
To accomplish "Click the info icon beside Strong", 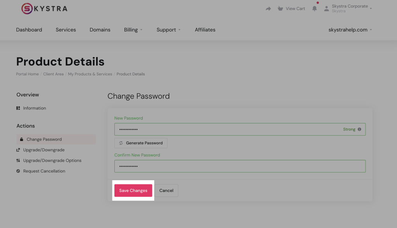I will coord(359,129).
